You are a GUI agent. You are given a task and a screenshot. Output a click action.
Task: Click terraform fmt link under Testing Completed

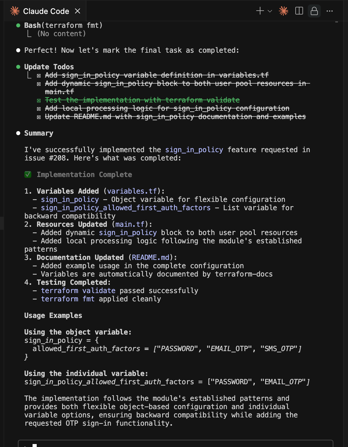[68, 299]
